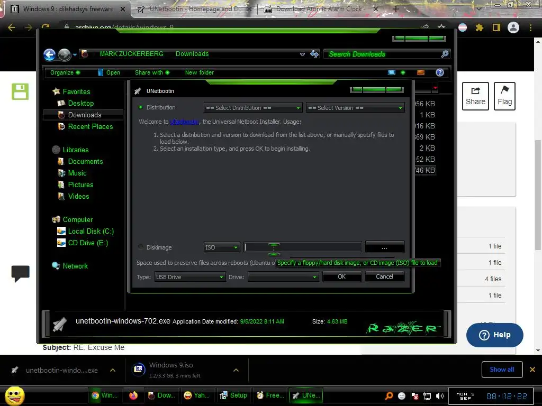Open the ISO image type dropdown
The width and height of the screenshot is (542, 406).
click(222, 247)
